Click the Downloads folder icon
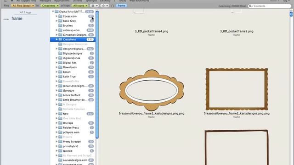Viewport: 294px width, 165px height. pyautogui.click(x=60, y=67)
